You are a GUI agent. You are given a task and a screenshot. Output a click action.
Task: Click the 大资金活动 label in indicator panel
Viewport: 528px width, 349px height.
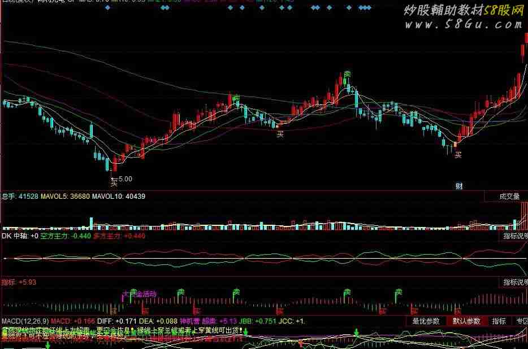click(x=139, y=294)
